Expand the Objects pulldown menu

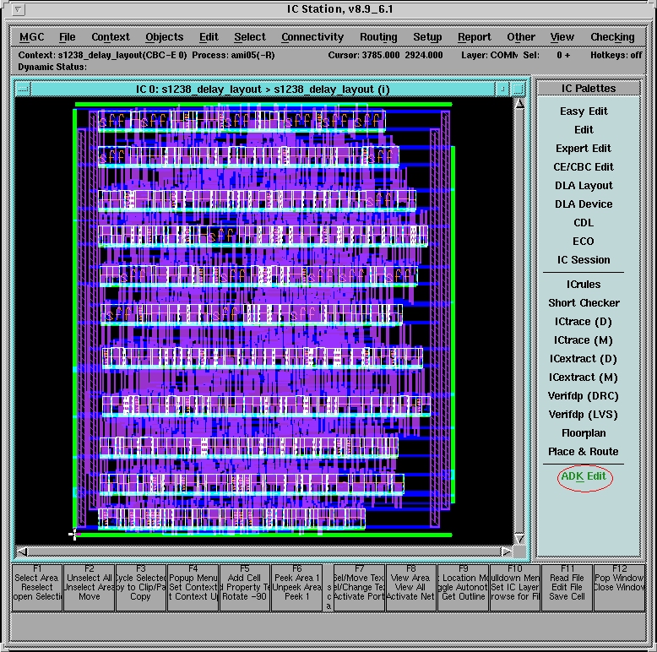164,37
